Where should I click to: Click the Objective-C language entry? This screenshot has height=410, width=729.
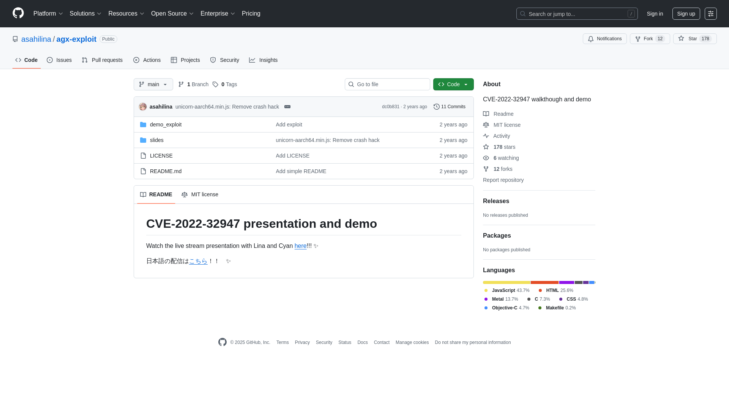(x=507, y=308)
